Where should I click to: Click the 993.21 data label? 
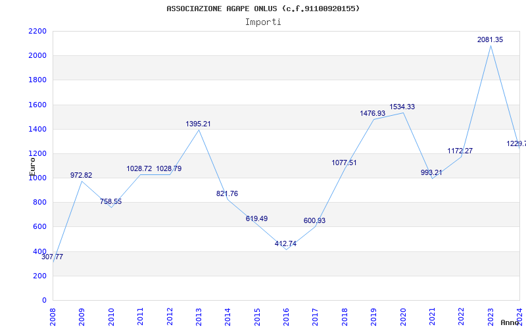pyautogui.click(x=431, y=172)
